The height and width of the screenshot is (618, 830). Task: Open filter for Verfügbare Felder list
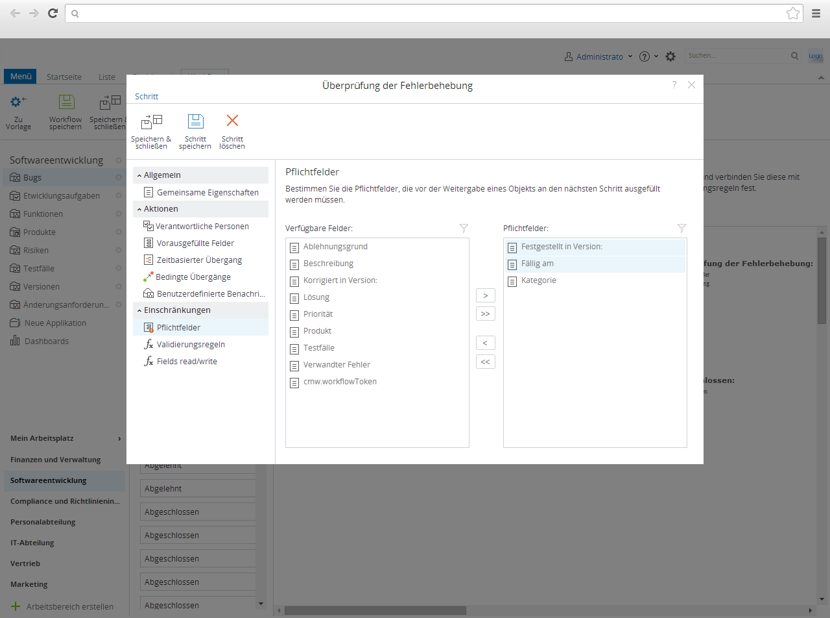pyautogui.click(x=464, y=228)
